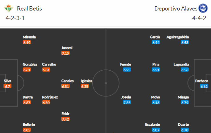Select Aguirregabiria's 6.58 rating badge
211x133 pixels.
[185, 42]
